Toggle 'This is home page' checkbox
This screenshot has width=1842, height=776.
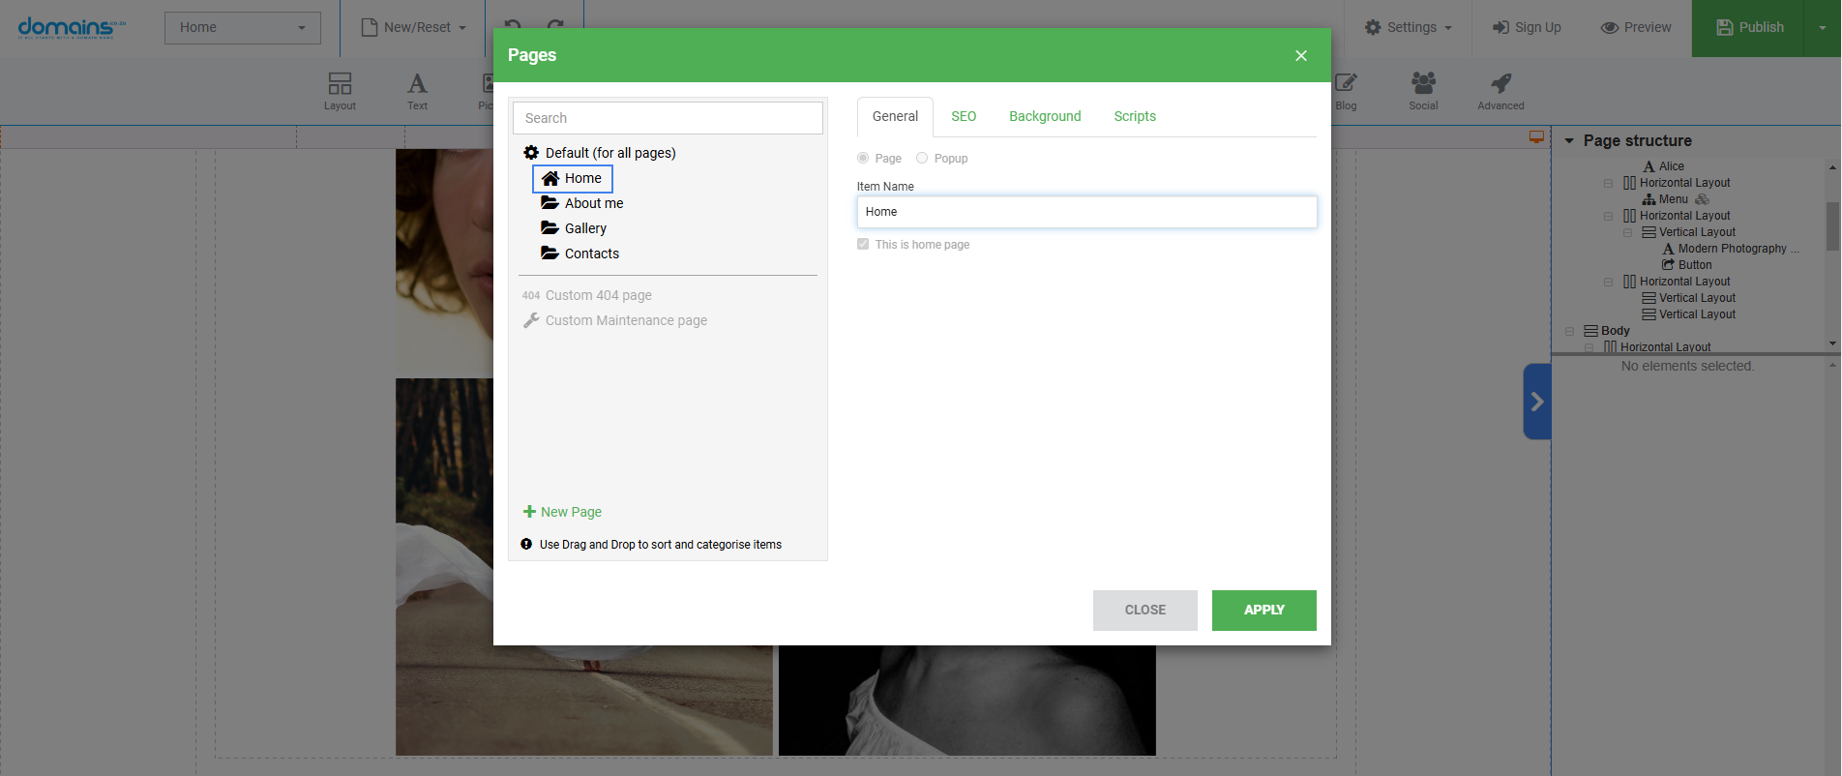pyautogui.click(x=863, y=245)
